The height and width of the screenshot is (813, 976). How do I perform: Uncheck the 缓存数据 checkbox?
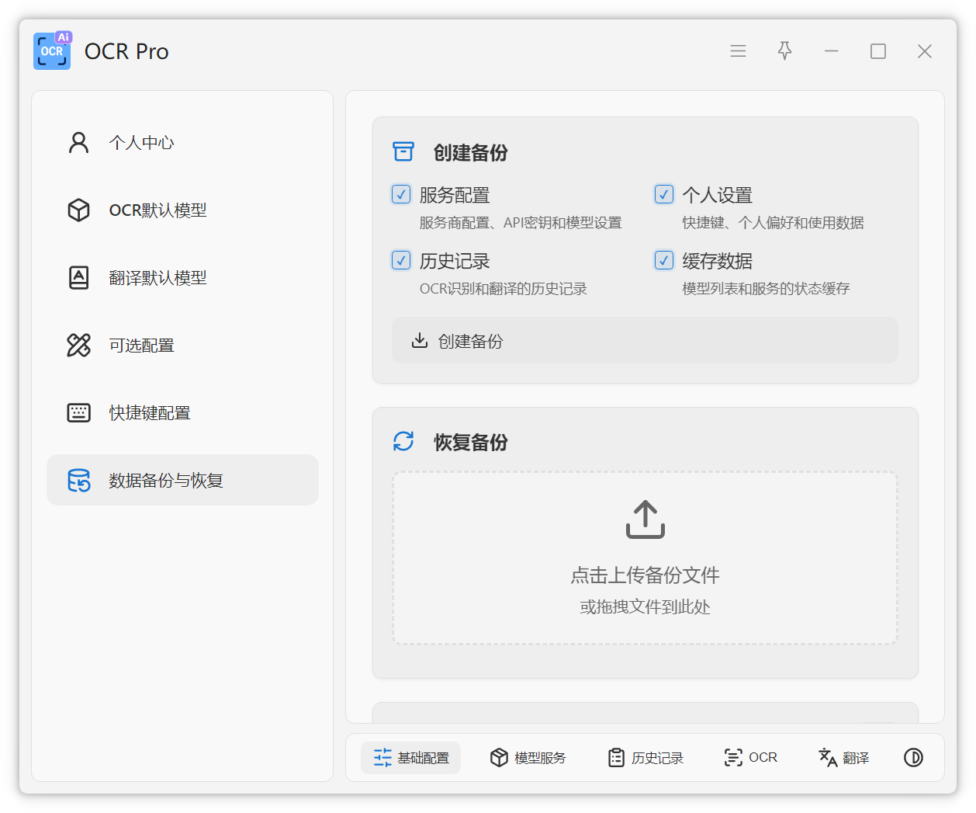pyautogui.click(x=664, y=260)
